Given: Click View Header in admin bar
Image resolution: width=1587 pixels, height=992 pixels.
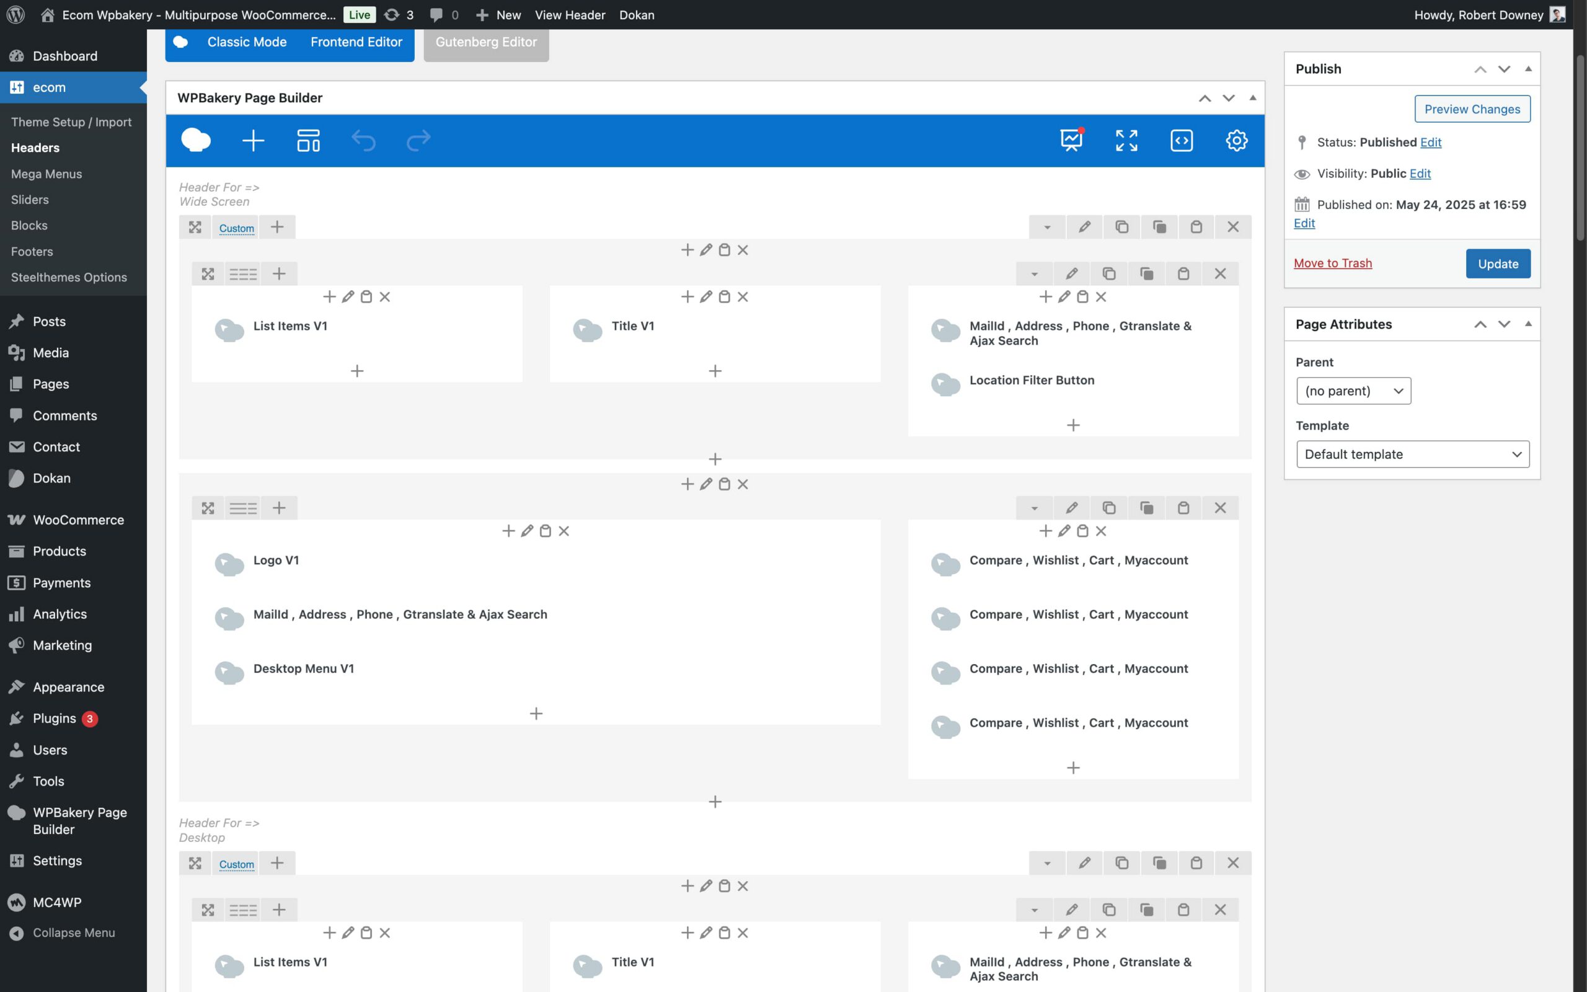Looking at the screenshot, I should [570, 14].
